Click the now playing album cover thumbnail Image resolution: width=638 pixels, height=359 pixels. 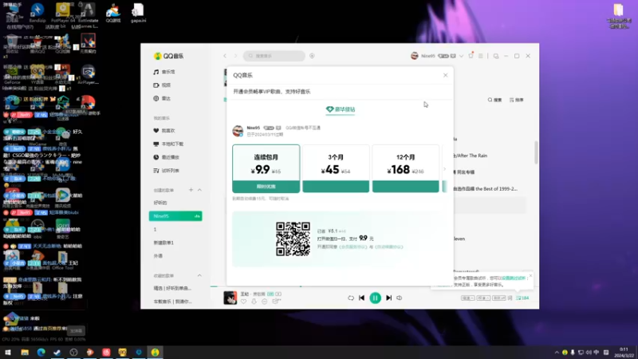[x=230, y=298]
